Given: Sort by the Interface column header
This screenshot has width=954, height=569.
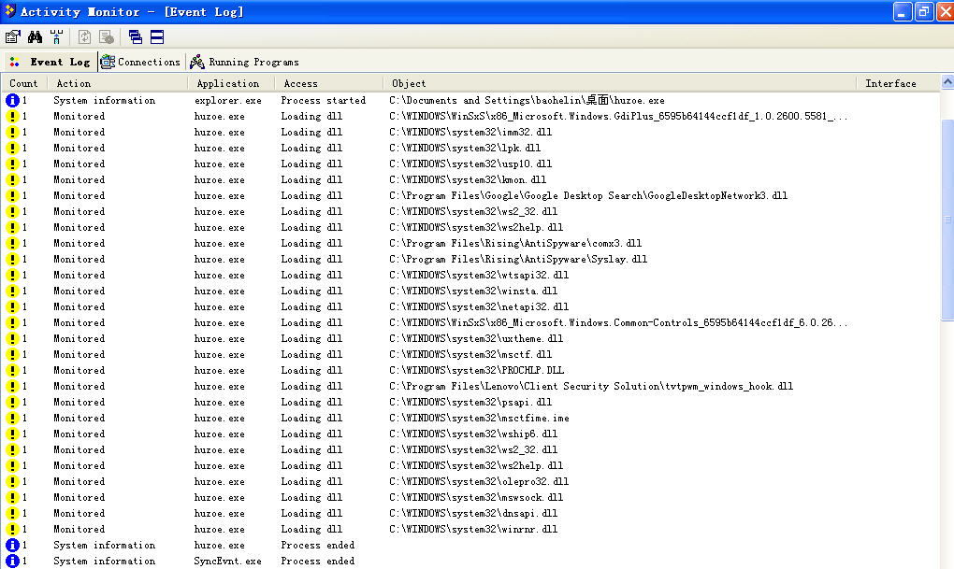Looking at the screenshot, I should click(898, 83).
